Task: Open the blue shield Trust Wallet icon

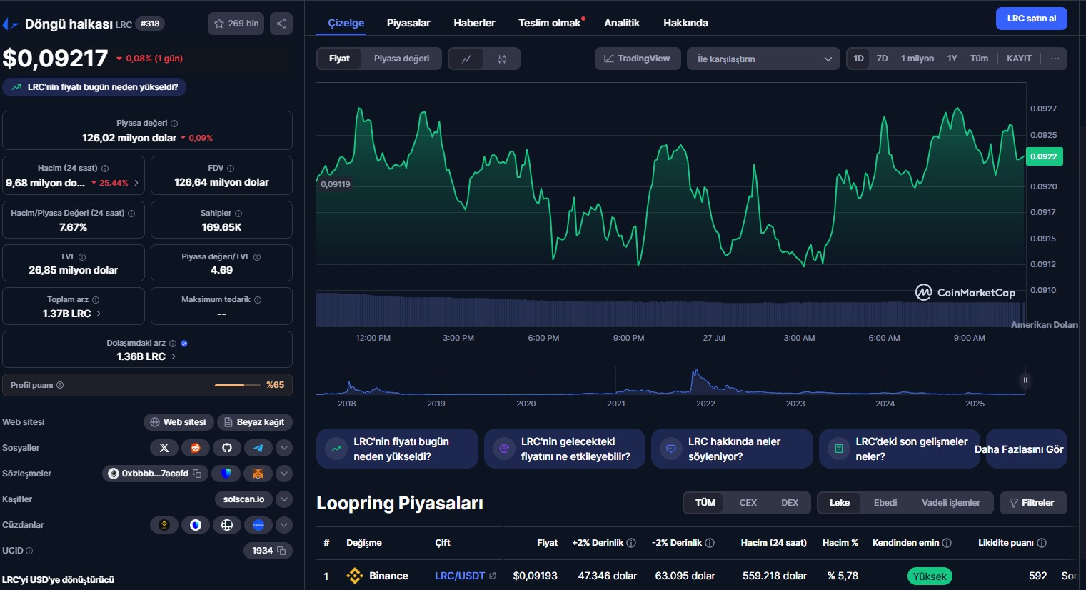Action: tap(196, 525)
